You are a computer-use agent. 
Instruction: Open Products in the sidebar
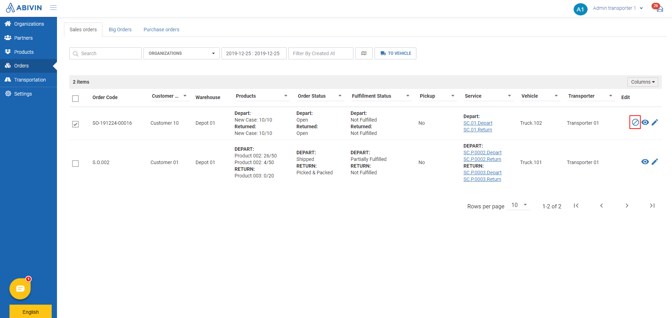28,52
